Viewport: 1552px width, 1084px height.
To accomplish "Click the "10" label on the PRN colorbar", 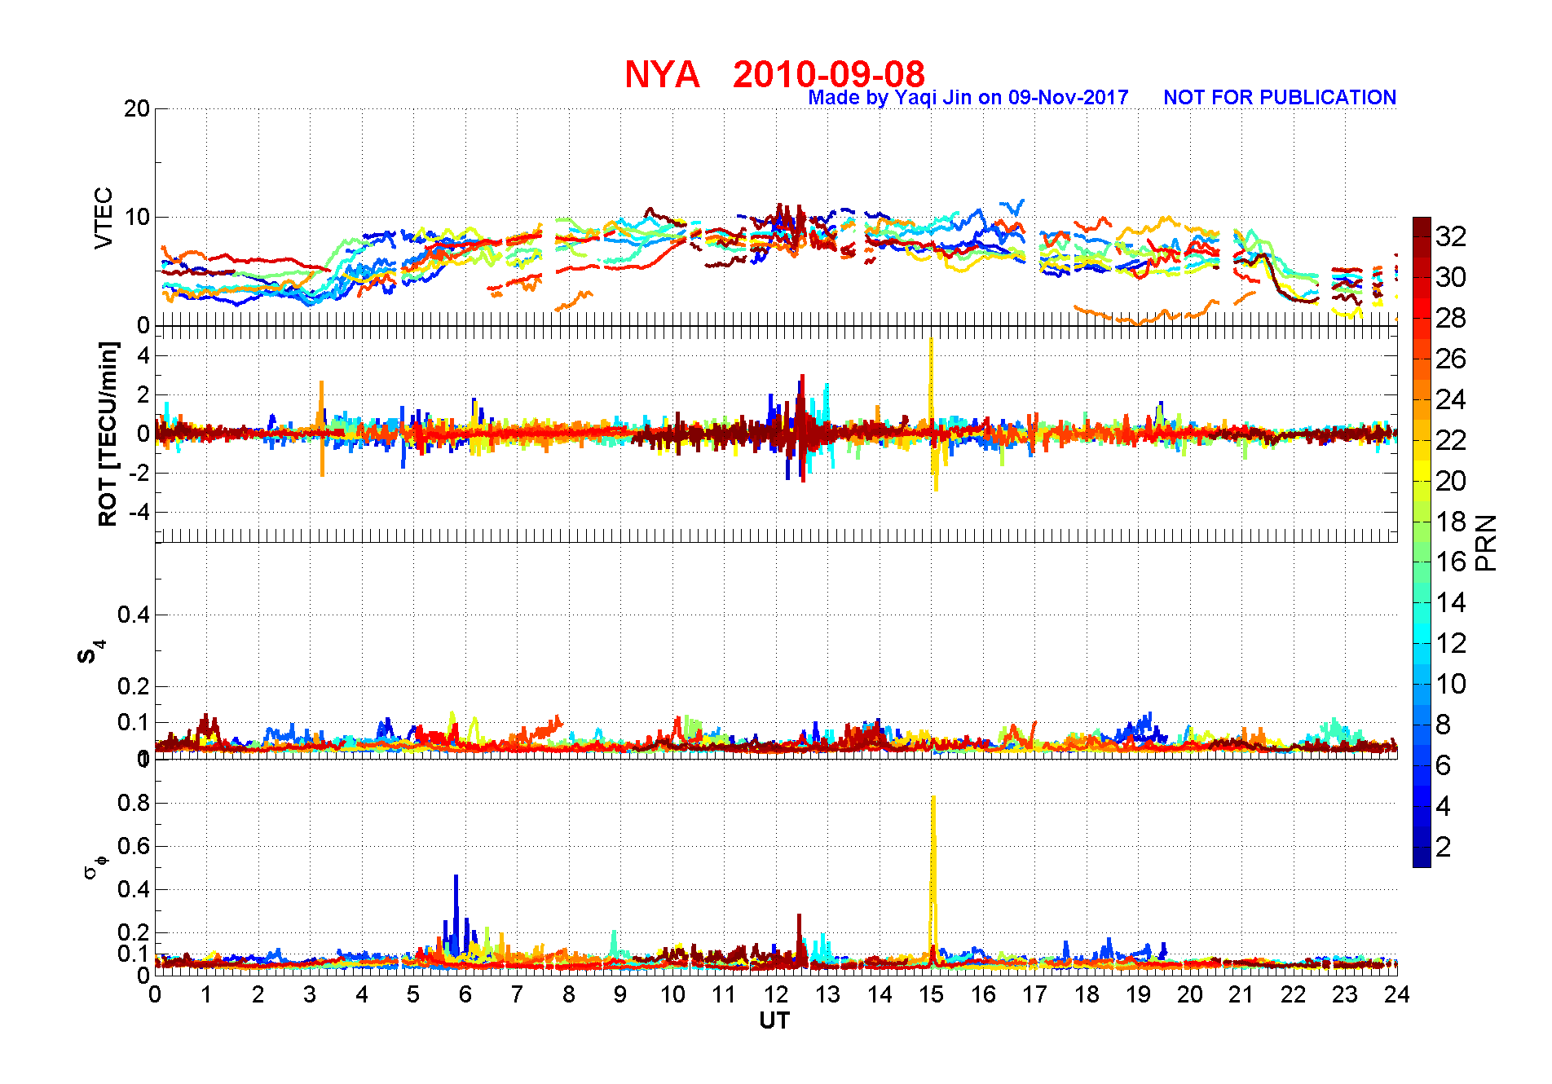I will click(1451, 685).
